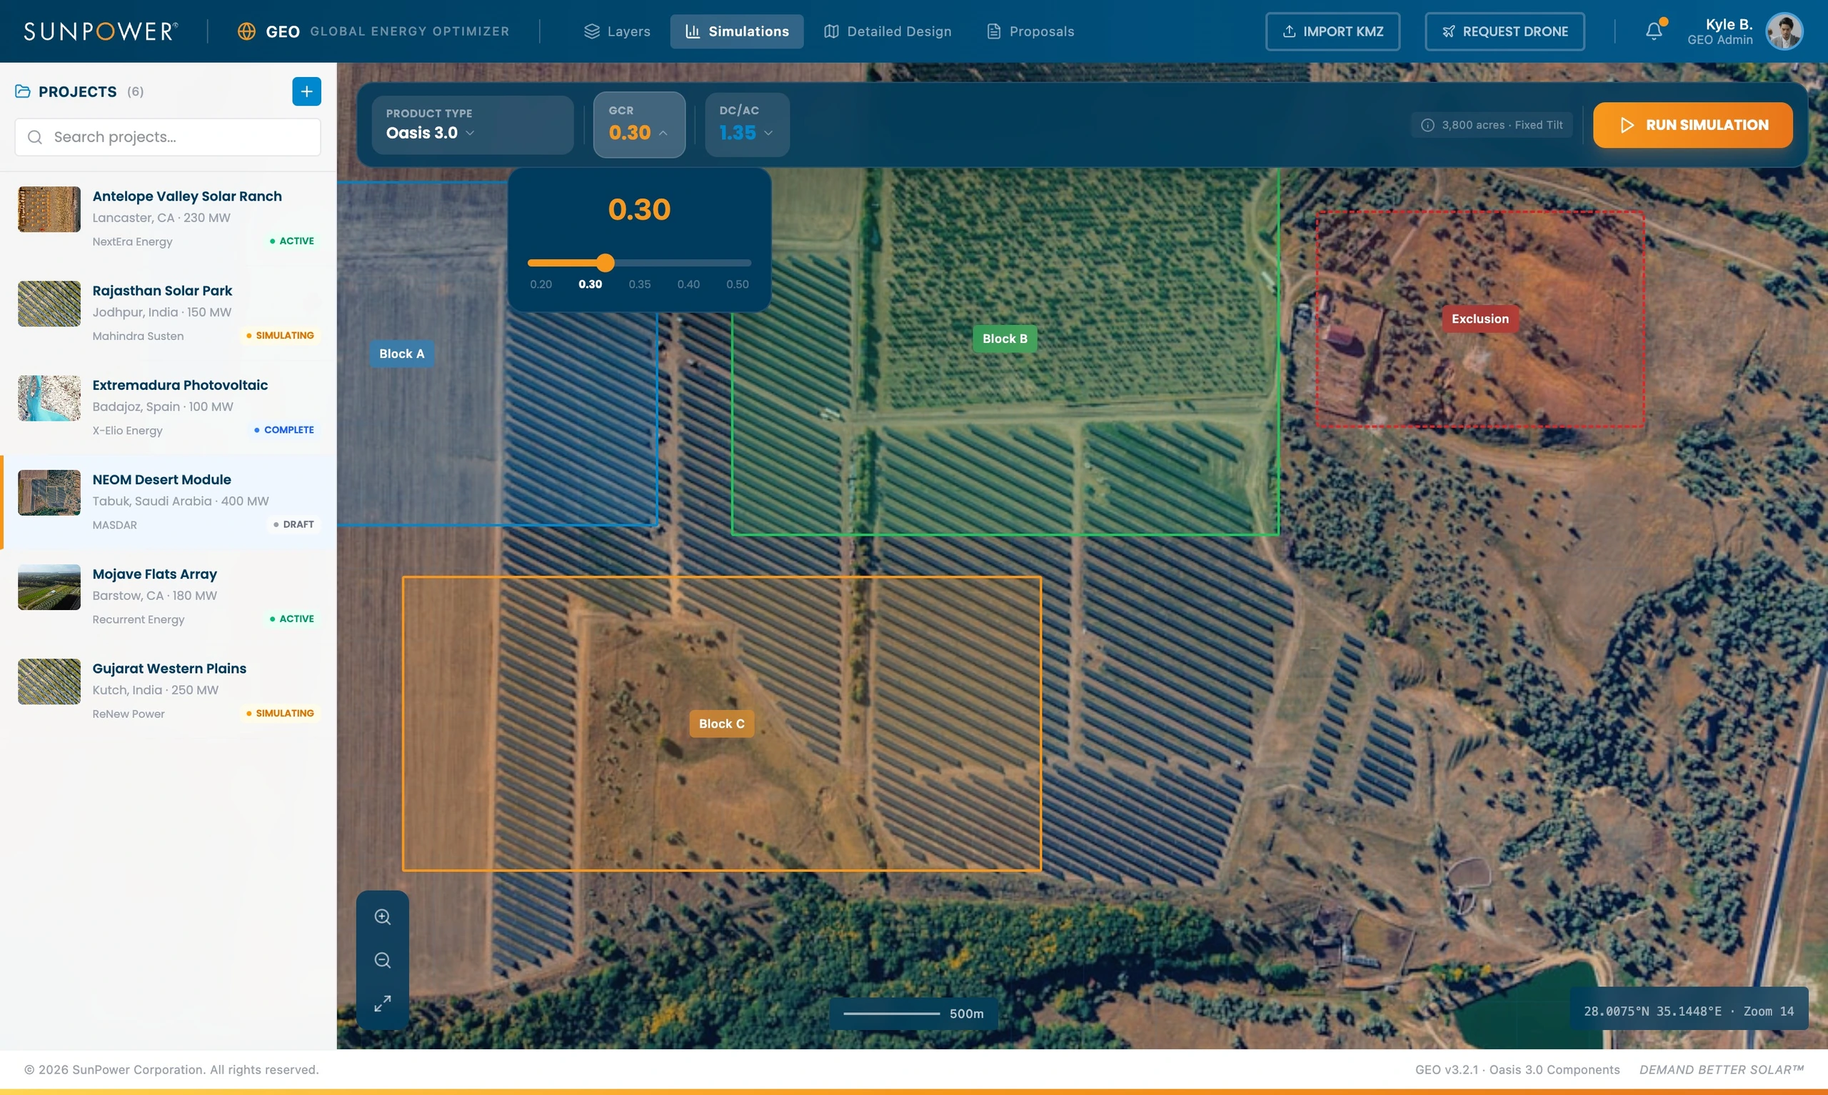Image resolution: width=1828 pixels, height=1095 pixels.
Task: Click the 3,800 acres · Fixed Tilt info
Action: 1492,125
